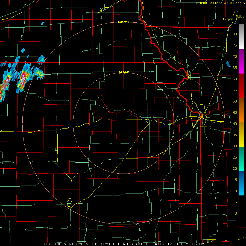This screenshot has height=246, width=246.
Task: Click the 25 value on the VIL scale
Action: [x=235, y=157]
